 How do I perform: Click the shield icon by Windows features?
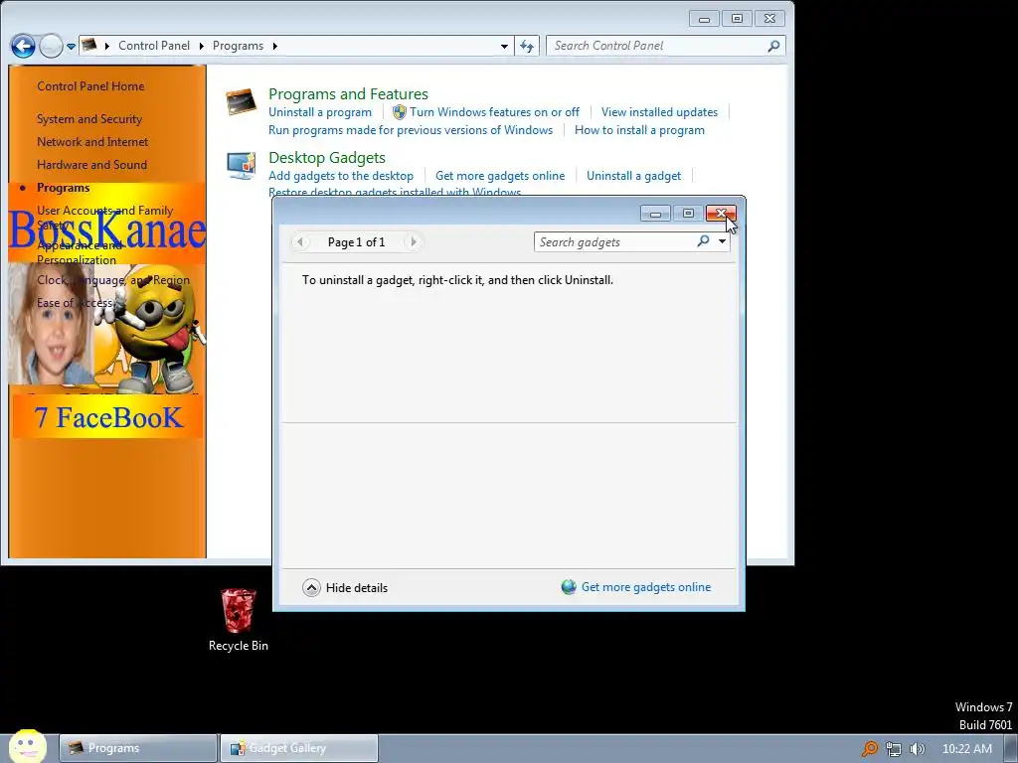point(400,112)
